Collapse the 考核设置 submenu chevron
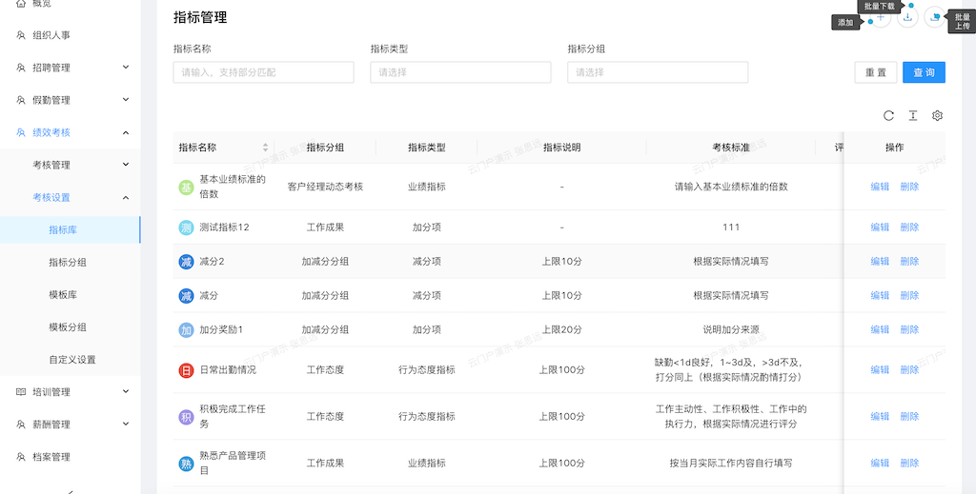This screenshot has width=976, height=494. [x=126, y=198]
